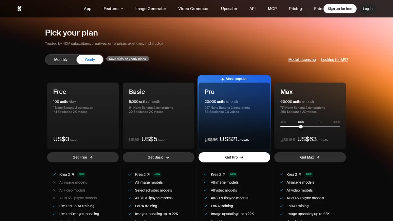Click the NEW badge in the Pro plan list
Image resolution: width=393 pixels, height=221 pixels.
(x=233, y=175)
